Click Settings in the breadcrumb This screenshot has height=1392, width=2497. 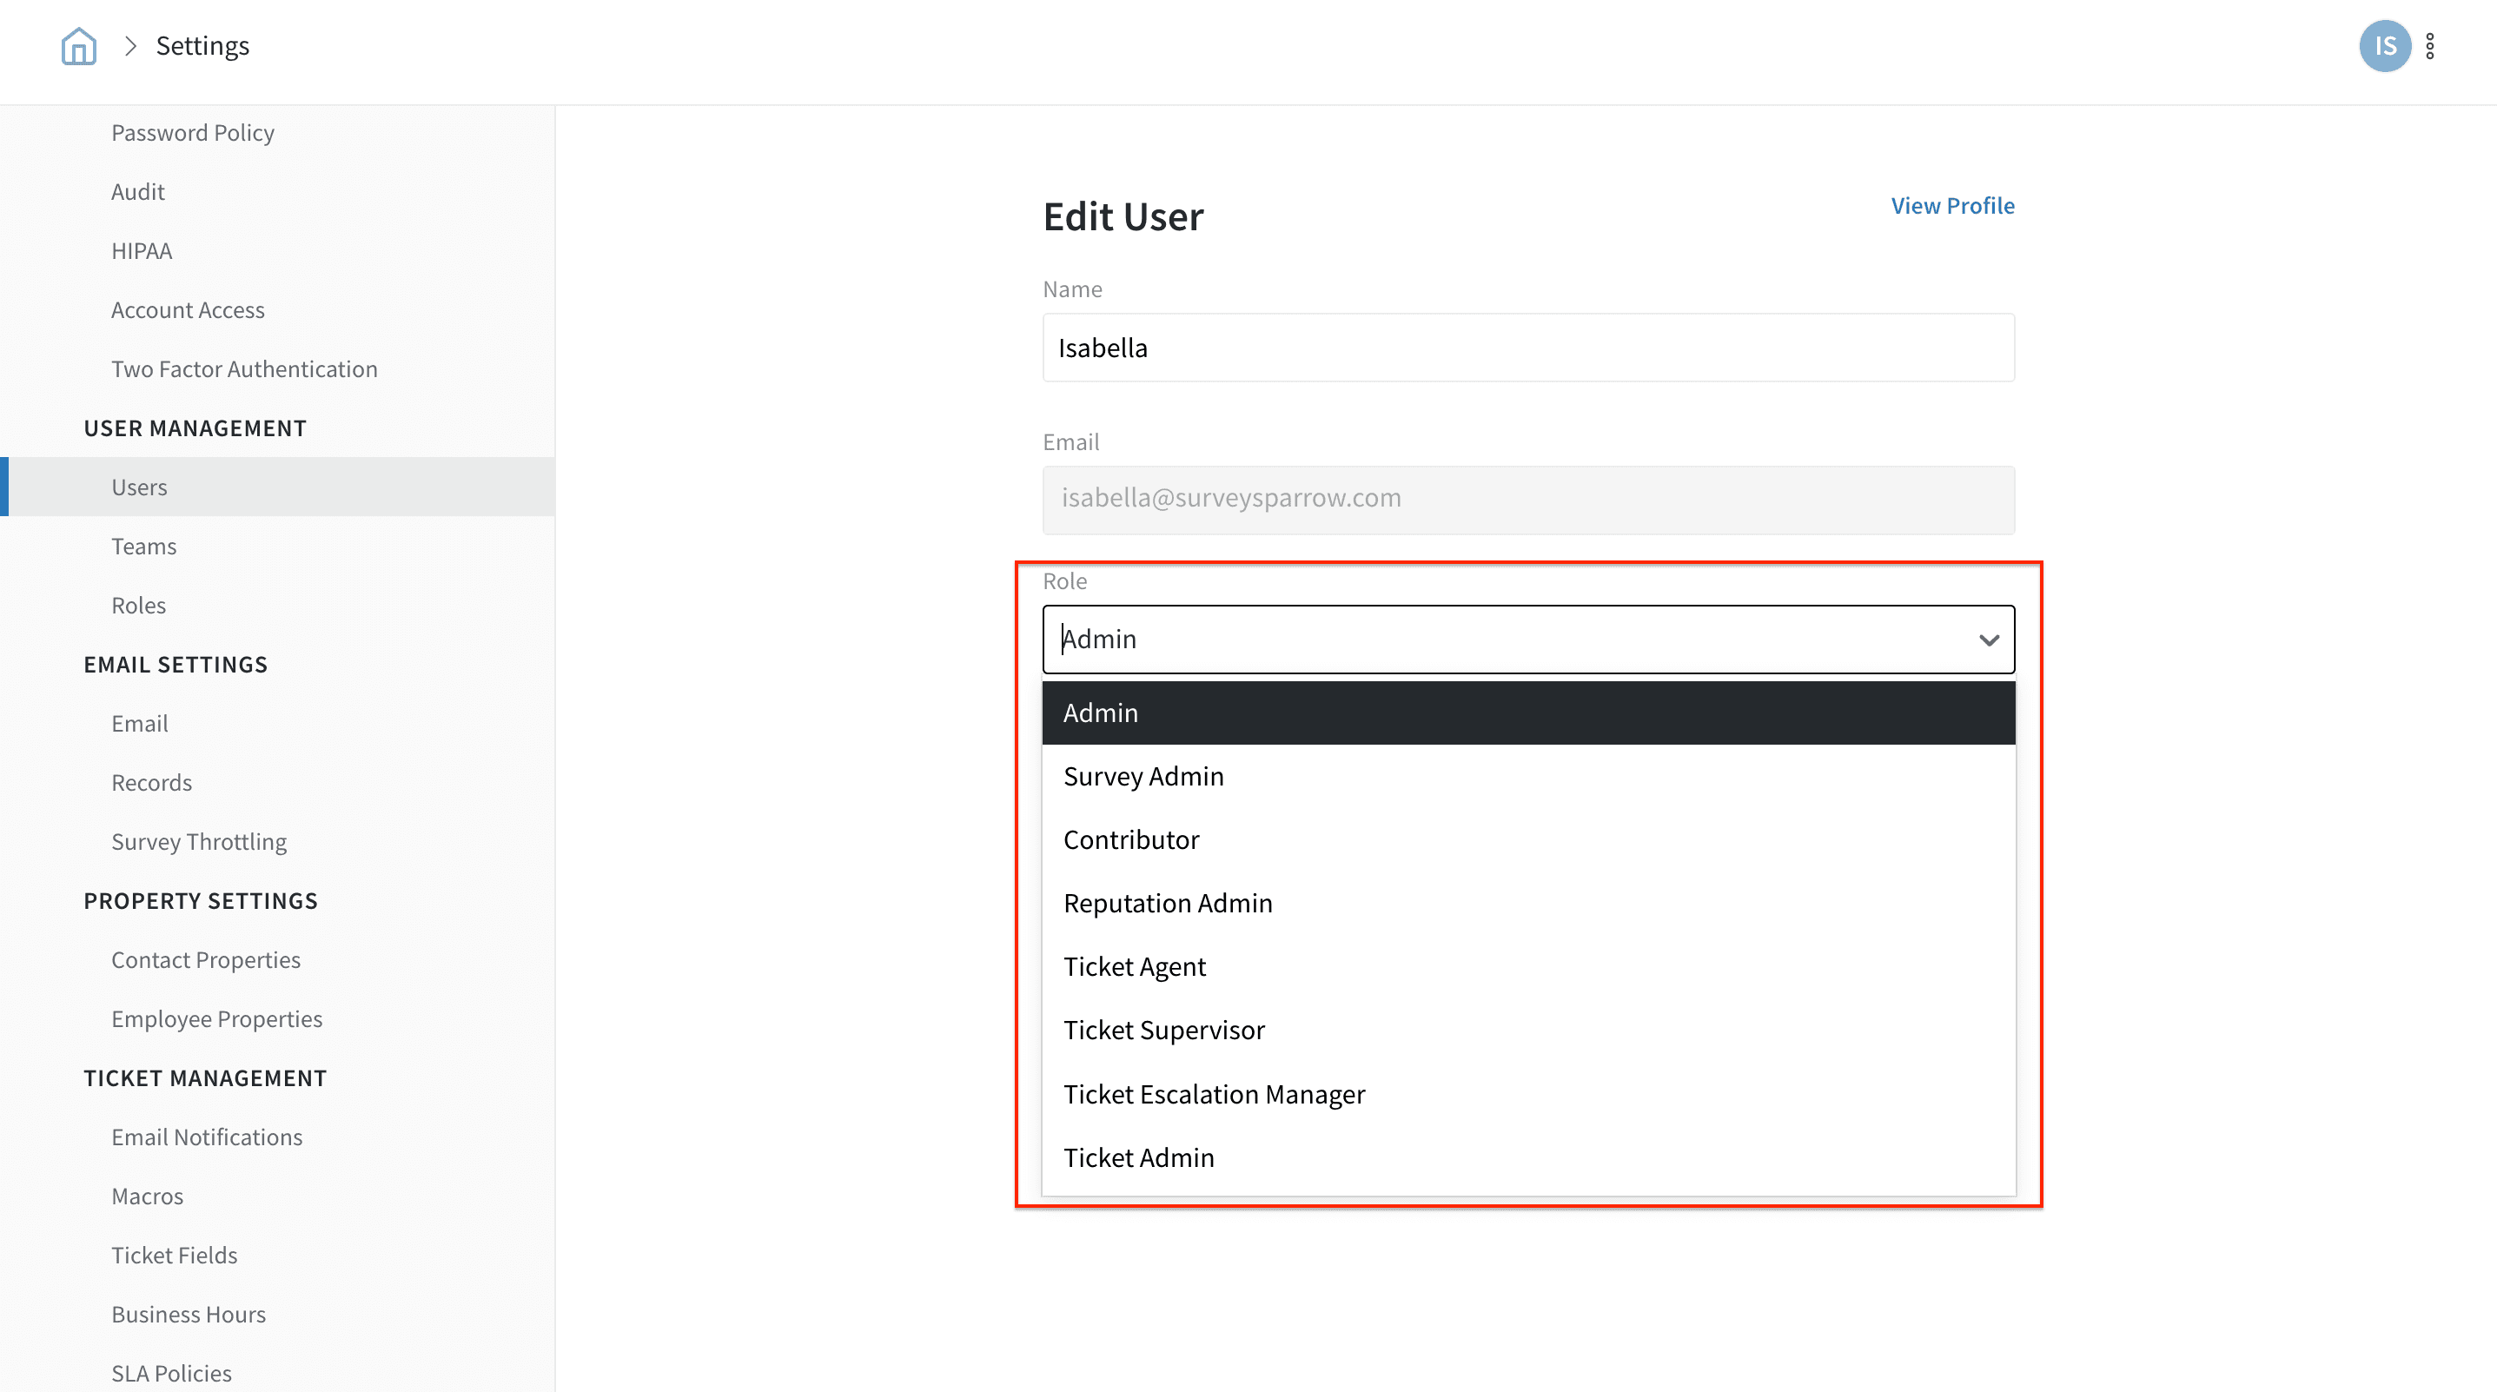[202, 45]
